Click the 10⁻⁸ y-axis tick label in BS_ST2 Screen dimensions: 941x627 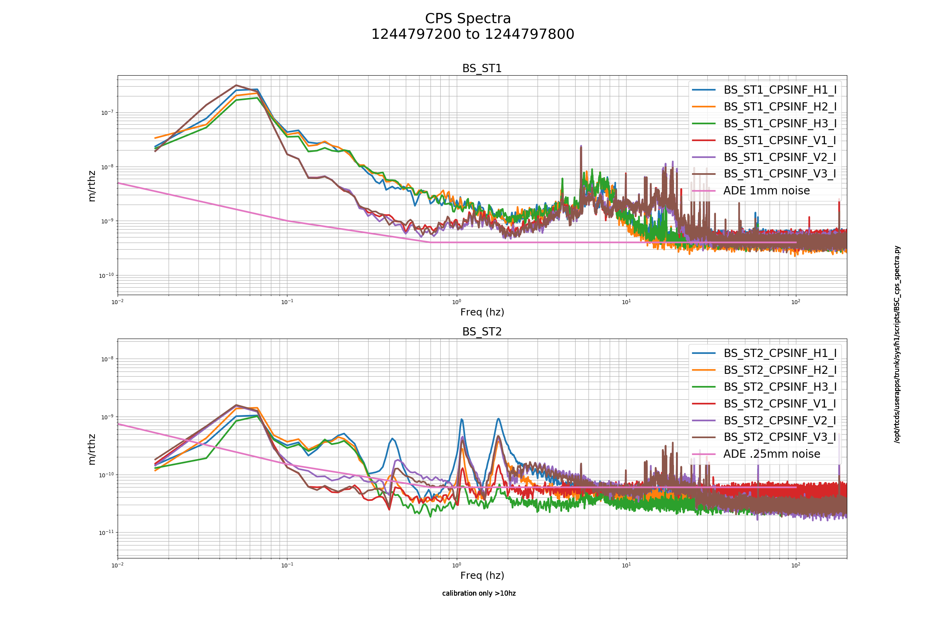(x=107, y=359)
